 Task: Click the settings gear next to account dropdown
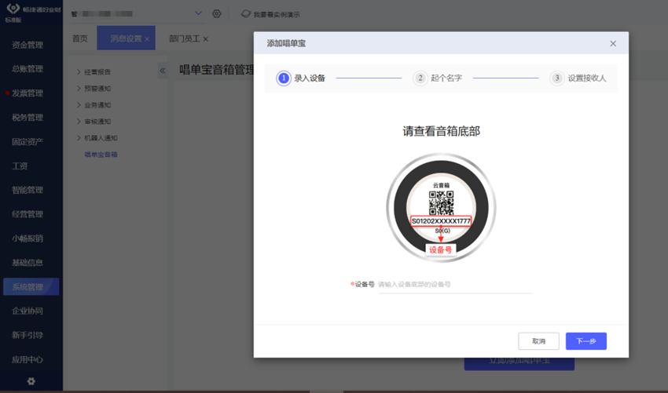[x=216, y=13]
